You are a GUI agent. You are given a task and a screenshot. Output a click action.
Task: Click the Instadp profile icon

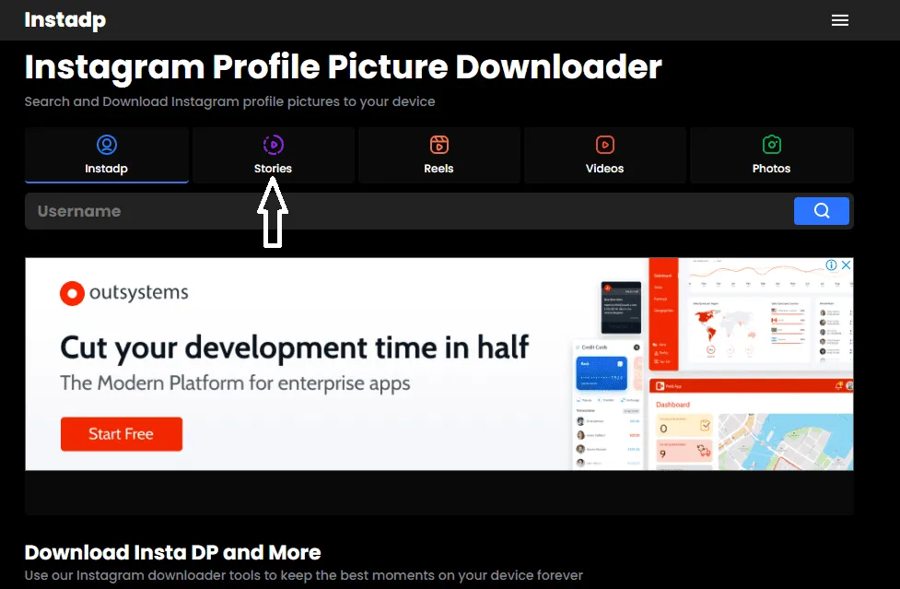[107, 145]
